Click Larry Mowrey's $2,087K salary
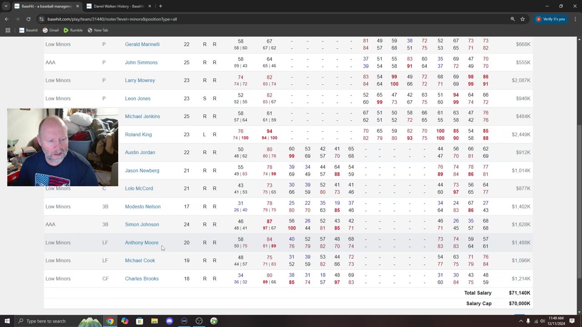Screen dimensions: 582x327 (x=521, y=80)
